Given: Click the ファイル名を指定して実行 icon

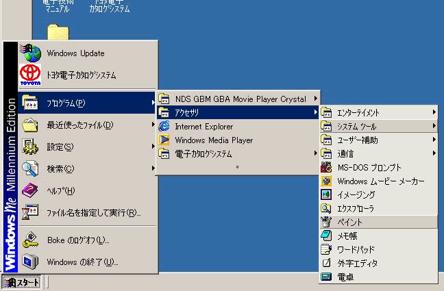Looking at the screenshot, I should tap(30, 212).
